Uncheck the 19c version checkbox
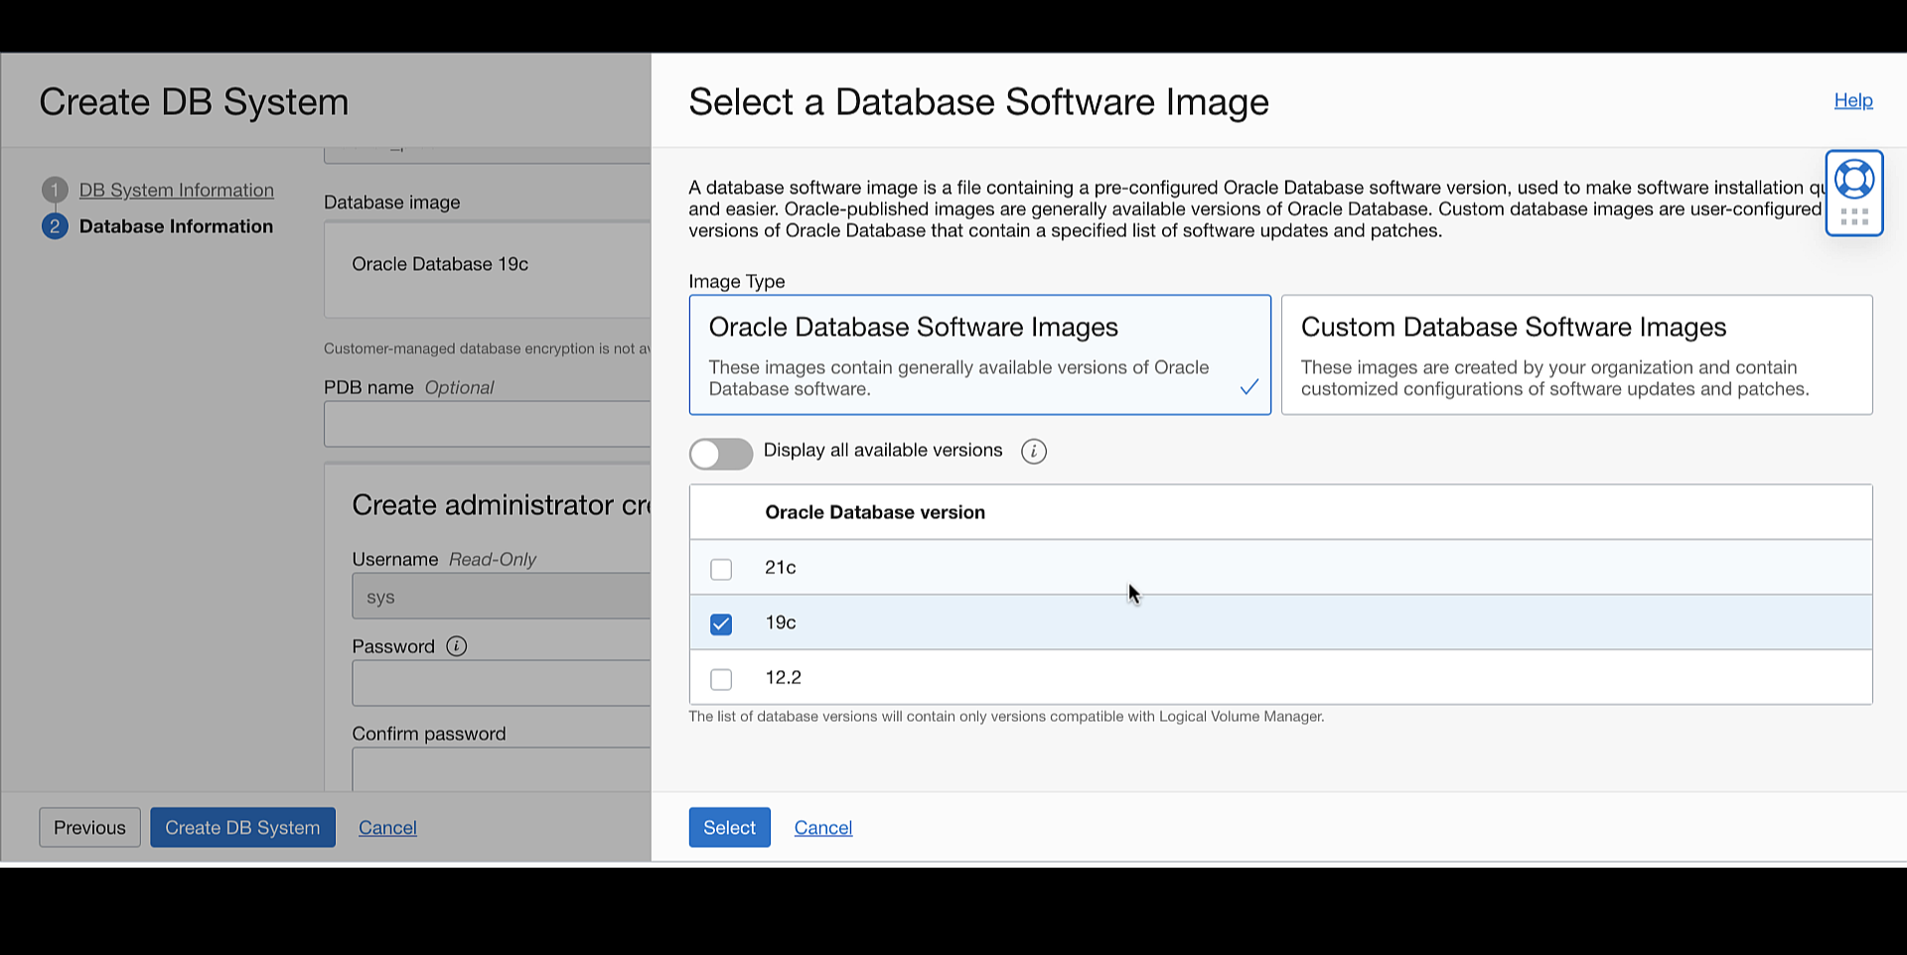This screenshot has height=955, width=1907. pos(721,623)
